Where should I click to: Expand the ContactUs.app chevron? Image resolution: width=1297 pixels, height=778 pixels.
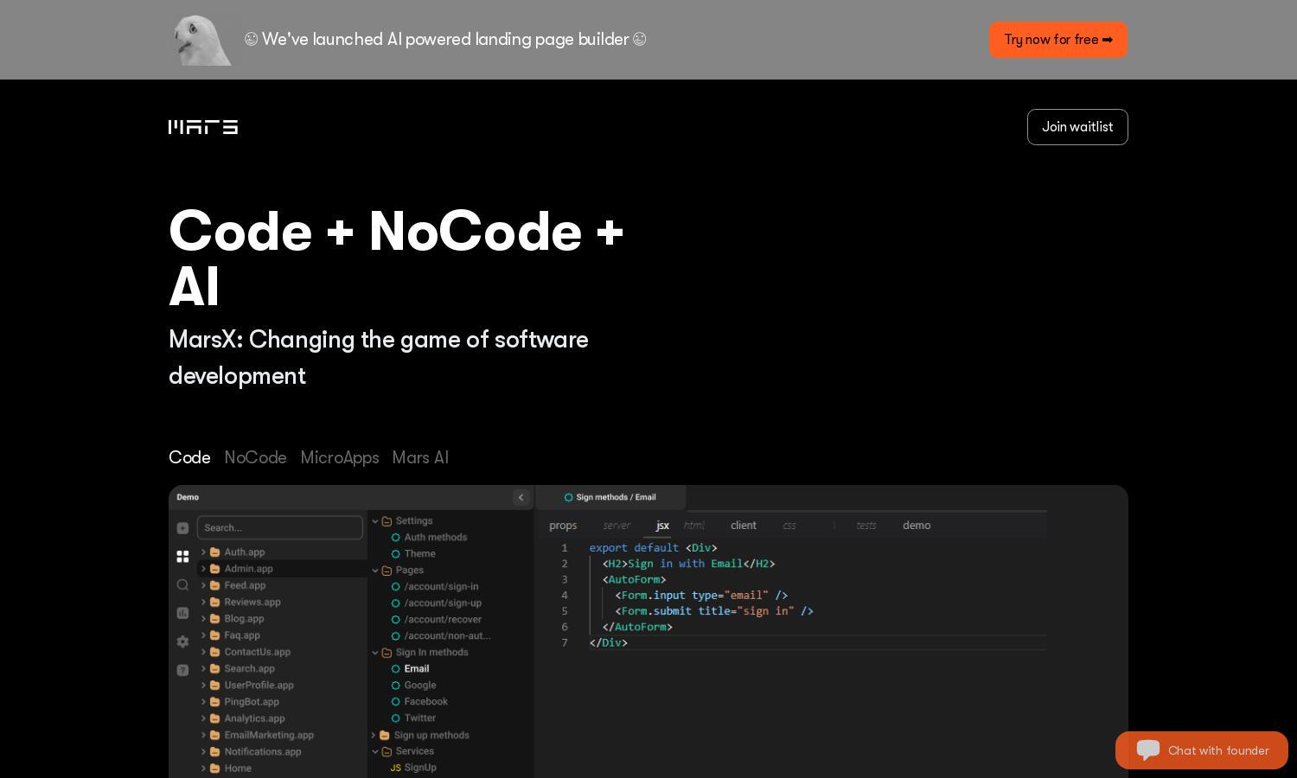pyautogui.click(x=203, y=652)
